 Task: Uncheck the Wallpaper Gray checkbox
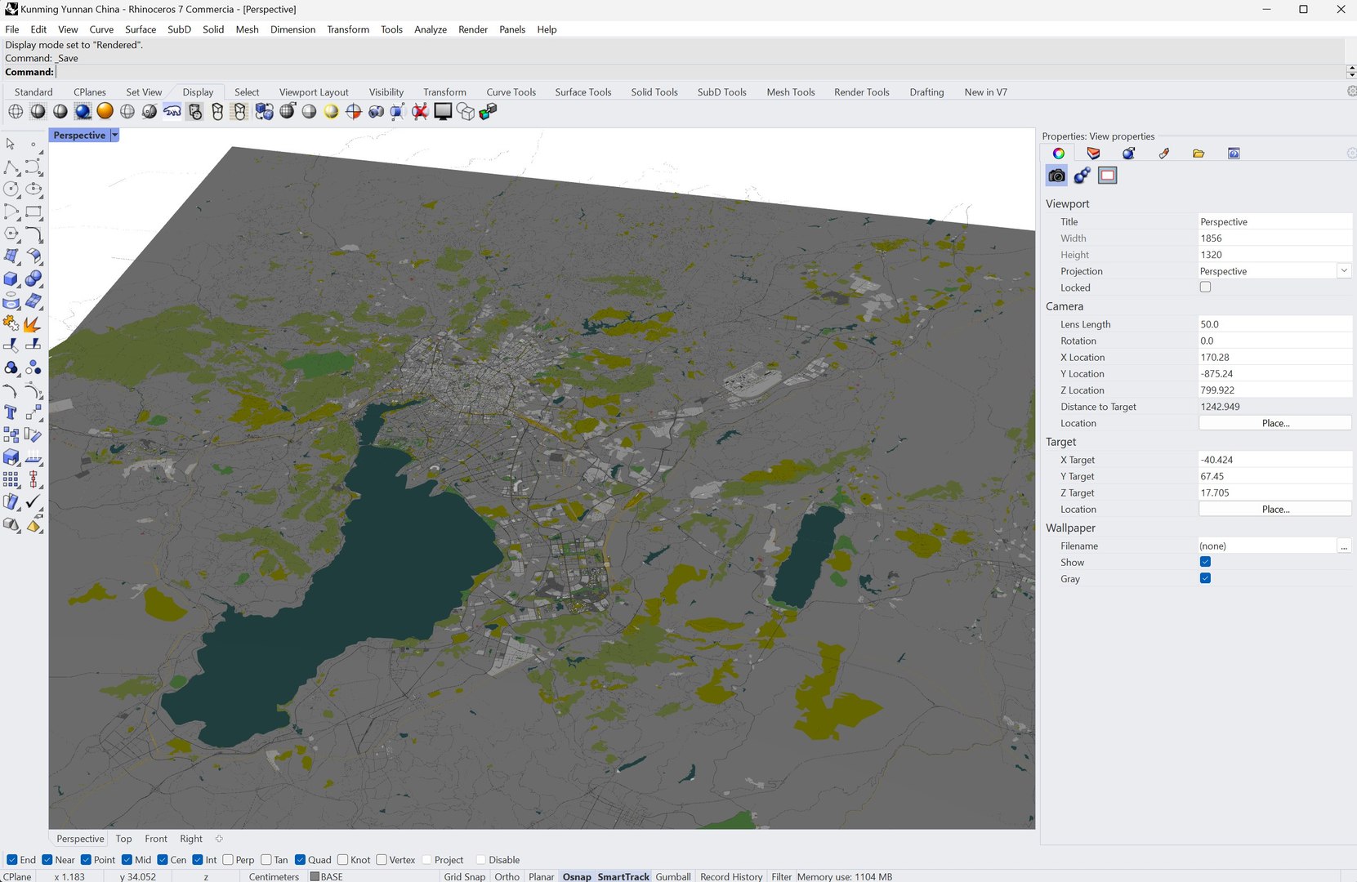click(1205, 579)
